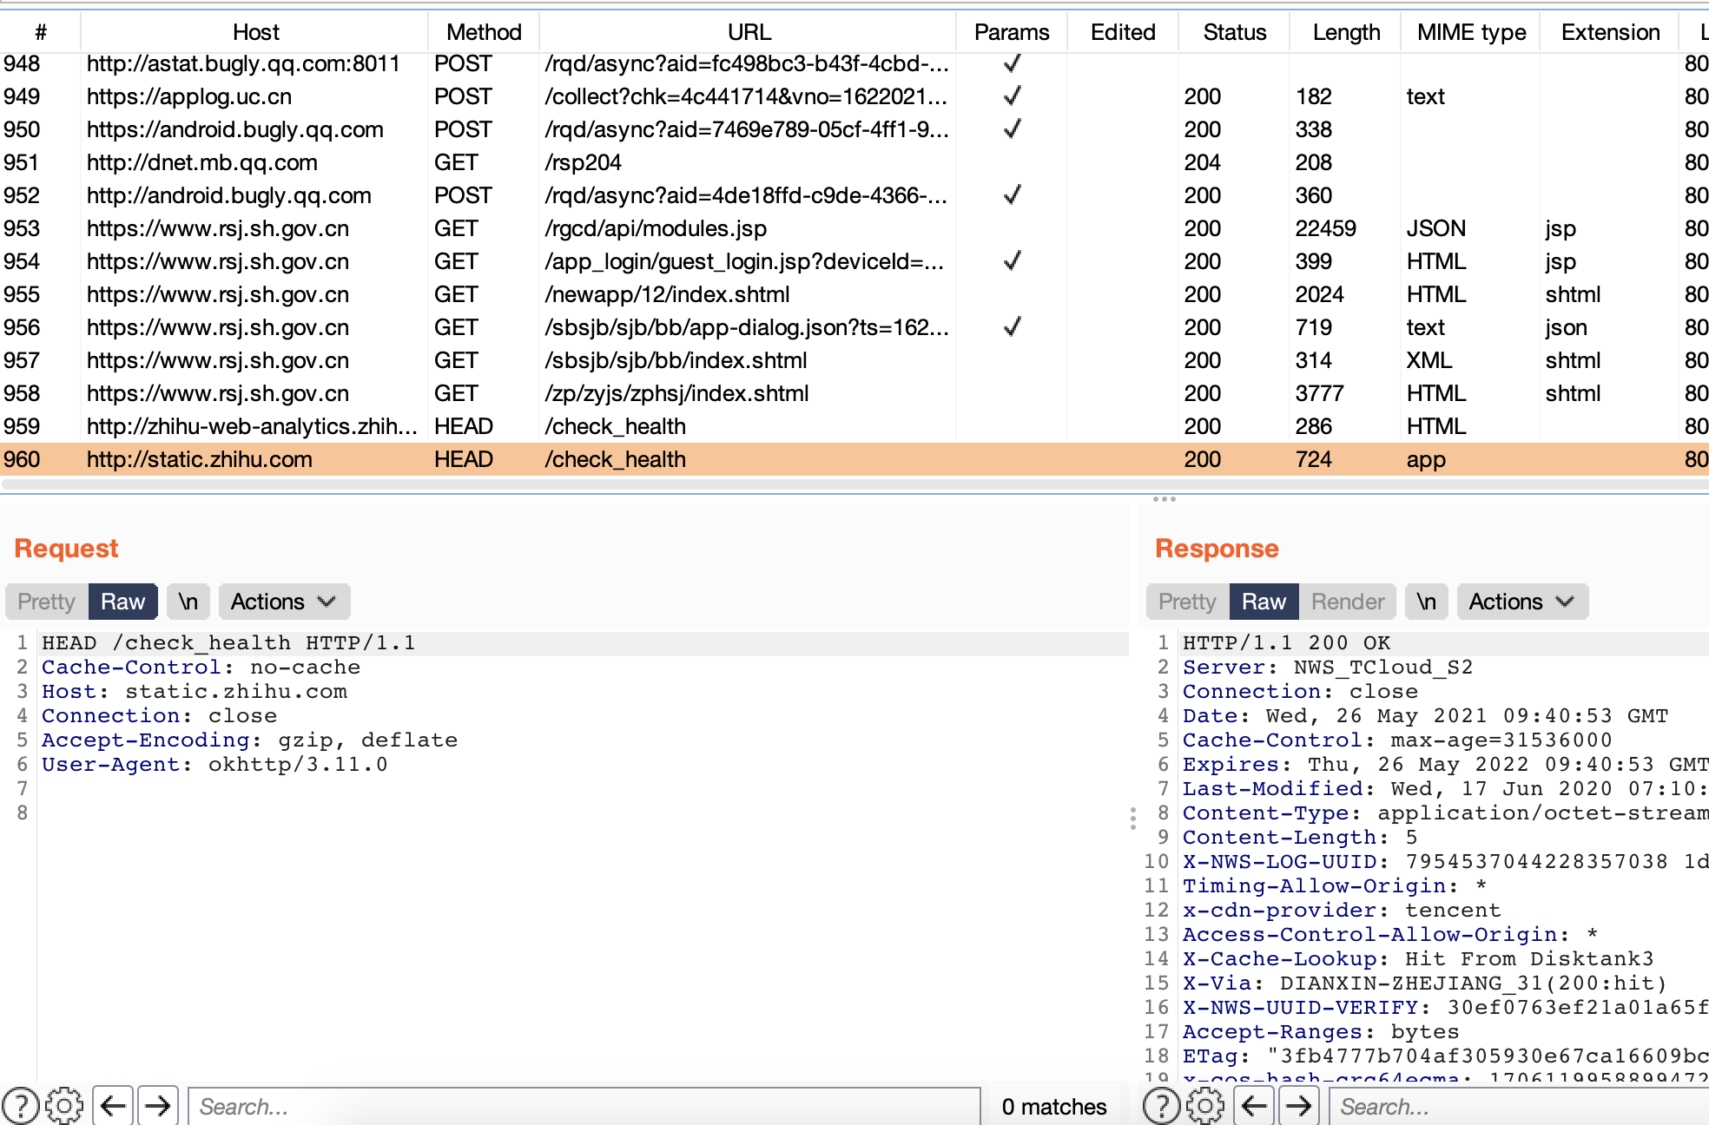Sort table by Status column header
The image size is (1709, 1125).
coord(1234,32)
